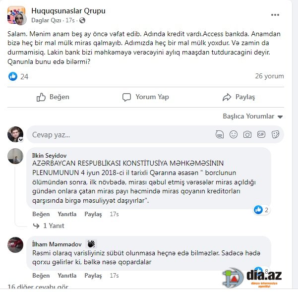The height and width of the screenshot is (292, 298).
Task: Click the Cevap yaz reply input field
Action: [x=121, y=135]
